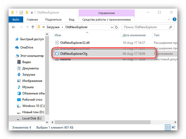Open Рабочий стол in sidebar
This screenshot has width=186, height=139.
click(x=32, y=100)
